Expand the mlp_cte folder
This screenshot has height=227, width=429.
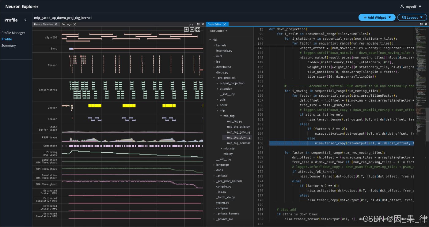pos(229,149)
